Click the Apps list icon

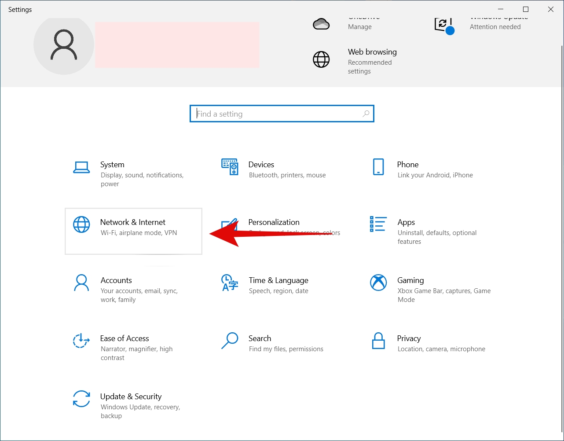pyautogui.click(x=378, y=224)
